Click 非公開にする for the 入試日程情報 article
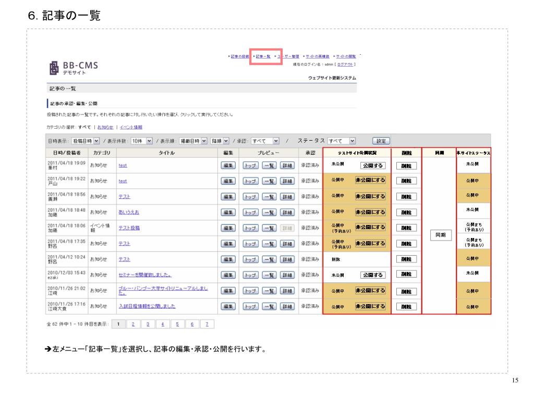Image resolution: width=534 pixels, height=400 pixels. click(x=370, y=306)
